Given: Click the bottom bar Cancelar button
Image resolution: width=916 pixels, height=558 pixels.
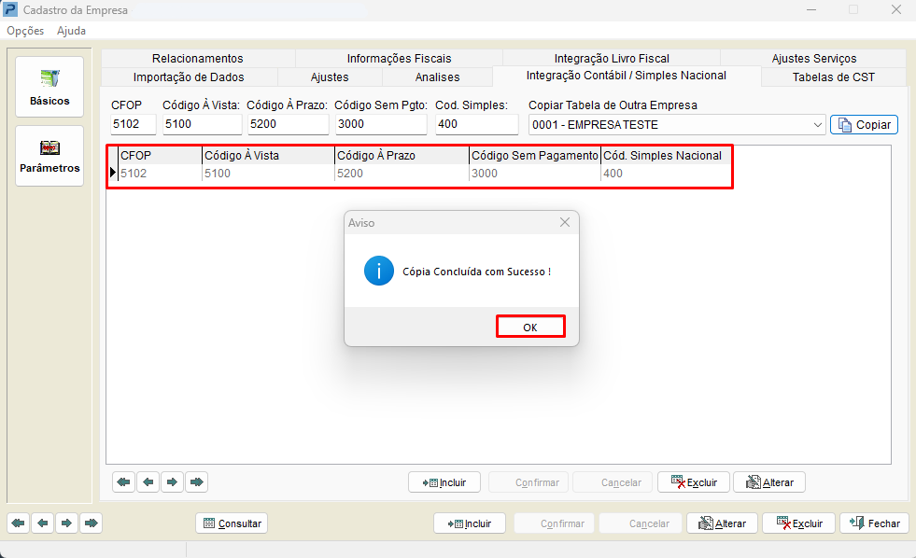Looking at the screenshot, I should [x=641, y=523].
